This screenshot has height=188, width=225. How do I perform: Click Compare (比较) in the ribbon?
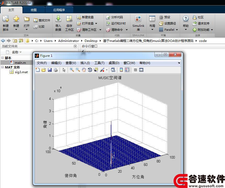[39, 27]
